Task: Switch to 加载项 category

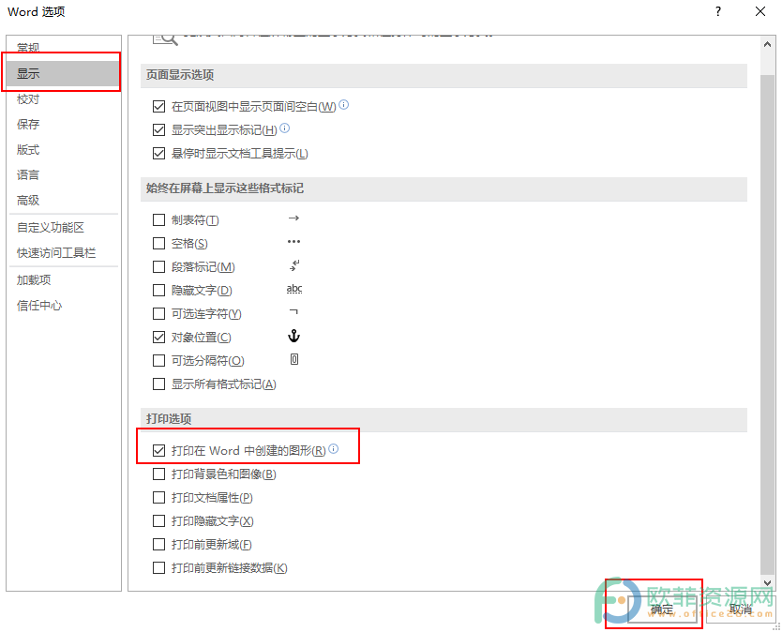Action: [x=63, y=279]
